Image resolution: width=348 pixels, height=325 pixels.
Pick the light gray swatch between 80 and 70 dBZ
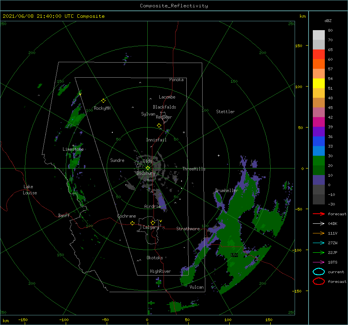319,35
